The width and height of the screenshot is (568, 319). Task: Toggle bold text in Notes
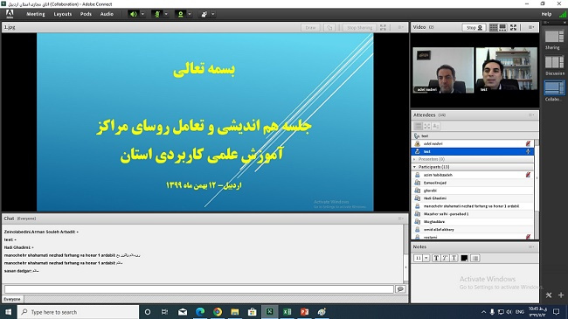(436, 258)
